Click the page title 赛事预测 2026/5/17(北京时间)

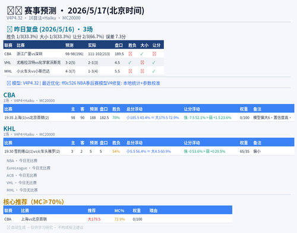tap(75, 11)
